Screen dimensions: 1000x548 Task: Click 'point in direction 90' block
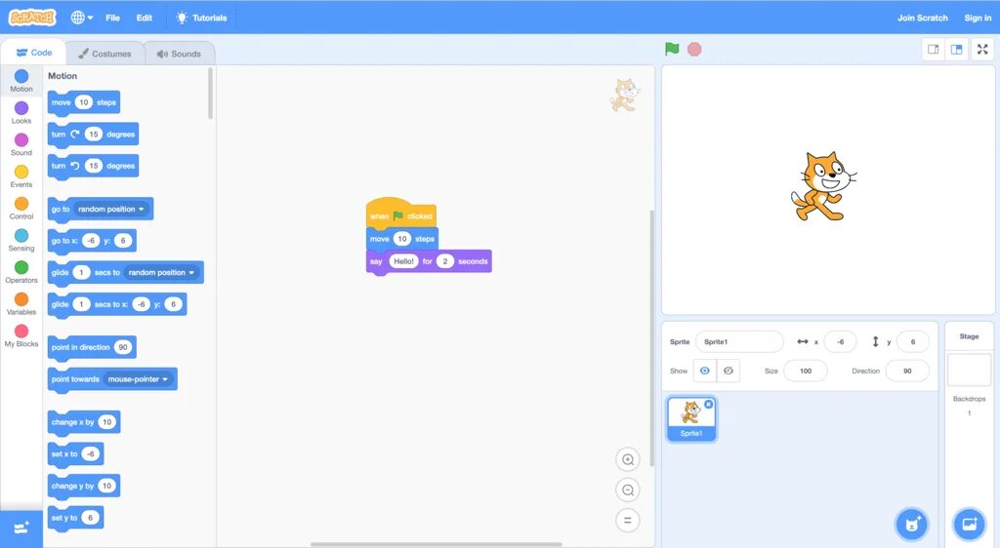tap(92, 347)
